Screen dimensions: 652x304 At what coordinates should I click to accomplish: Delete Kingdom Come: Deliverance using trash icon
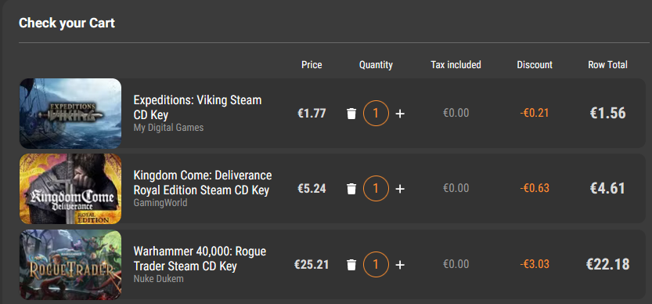(x=351, y=189)
